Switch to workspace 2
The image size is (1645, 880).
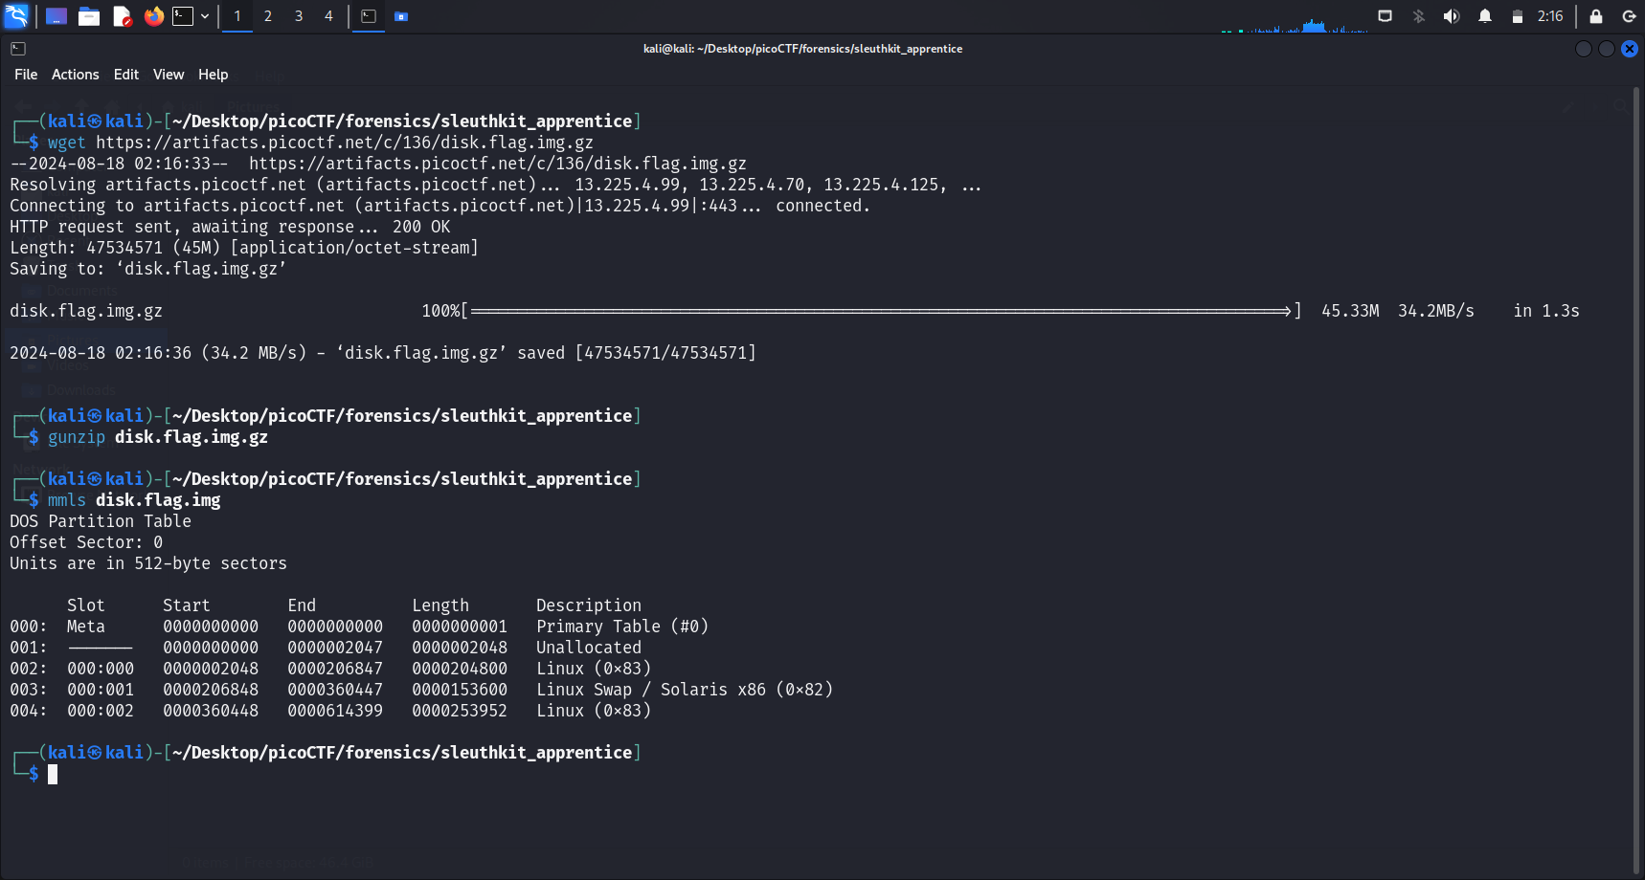point(268,16)
